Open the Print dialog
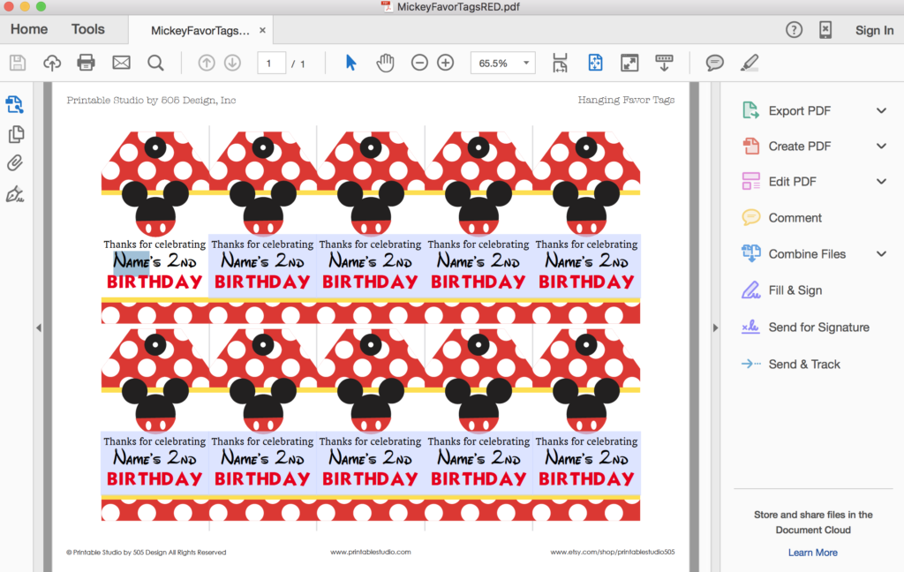Screen dimensions: 904x572 86,63
